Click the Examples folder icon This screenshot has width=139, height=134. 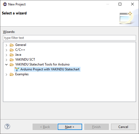tap(12, 74)
